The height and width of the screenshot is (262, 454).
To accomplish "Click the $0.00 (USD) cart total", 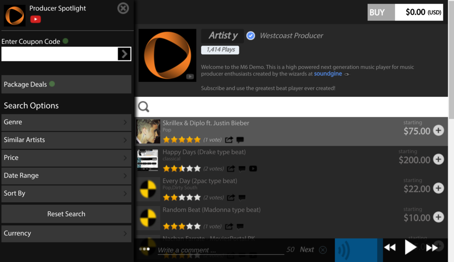I will tap(419, 12).
